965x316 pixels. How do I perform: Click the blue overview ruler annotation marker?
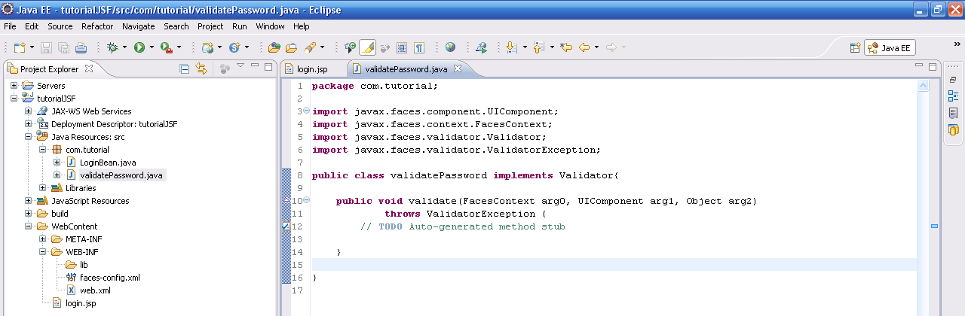click(934, 226)
